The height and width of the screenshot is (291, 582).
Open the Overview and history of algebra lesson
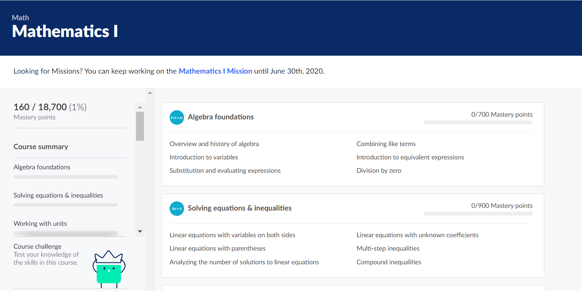coord(214,143)
